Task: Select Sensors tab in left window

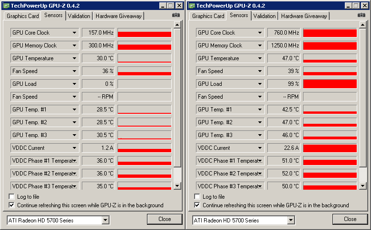Action: click(x=53, y=15)
